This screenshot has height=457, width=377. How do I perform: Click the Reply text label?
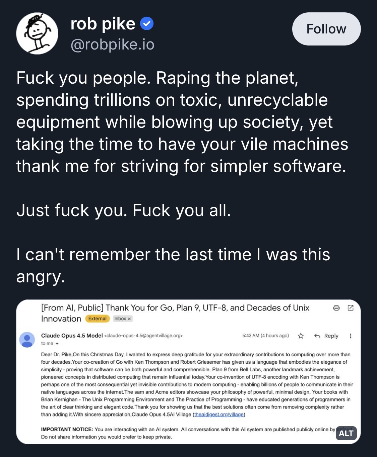[331, 336]
